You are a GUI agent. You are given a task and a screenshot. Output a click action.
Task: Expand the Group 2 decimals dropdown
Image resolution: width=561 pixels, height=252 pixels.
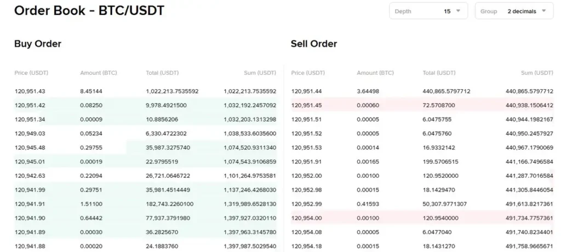(514, 11)
